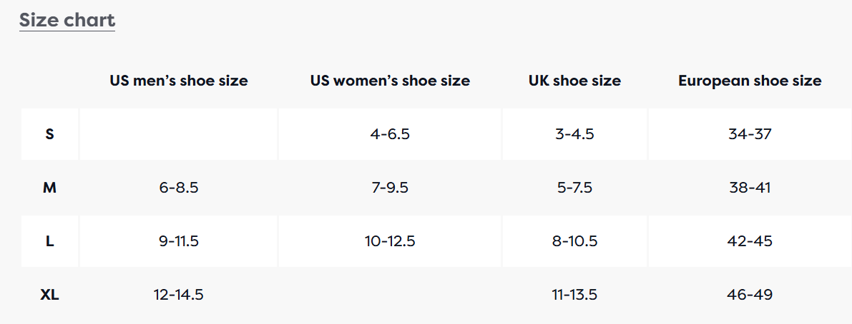Select the S size row label
The image size is (852, 324).
point(49,134)
